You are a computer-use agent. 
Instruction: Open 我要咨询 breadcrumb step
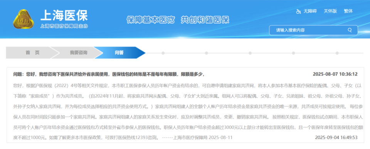coord(79,53)
